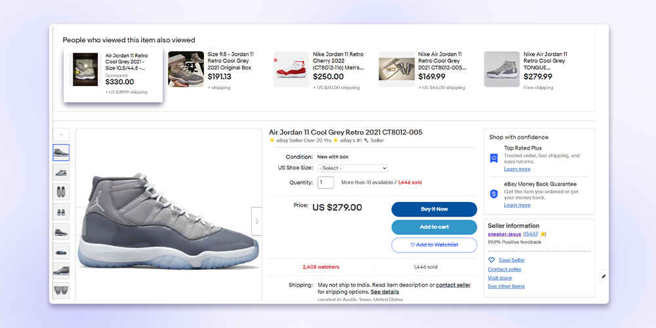Image resolution: width=656 pixels, height=328 pixels.
Task: Click the expand icon at page's right edge
Action: pyautogui.click(x=603, y=276)
